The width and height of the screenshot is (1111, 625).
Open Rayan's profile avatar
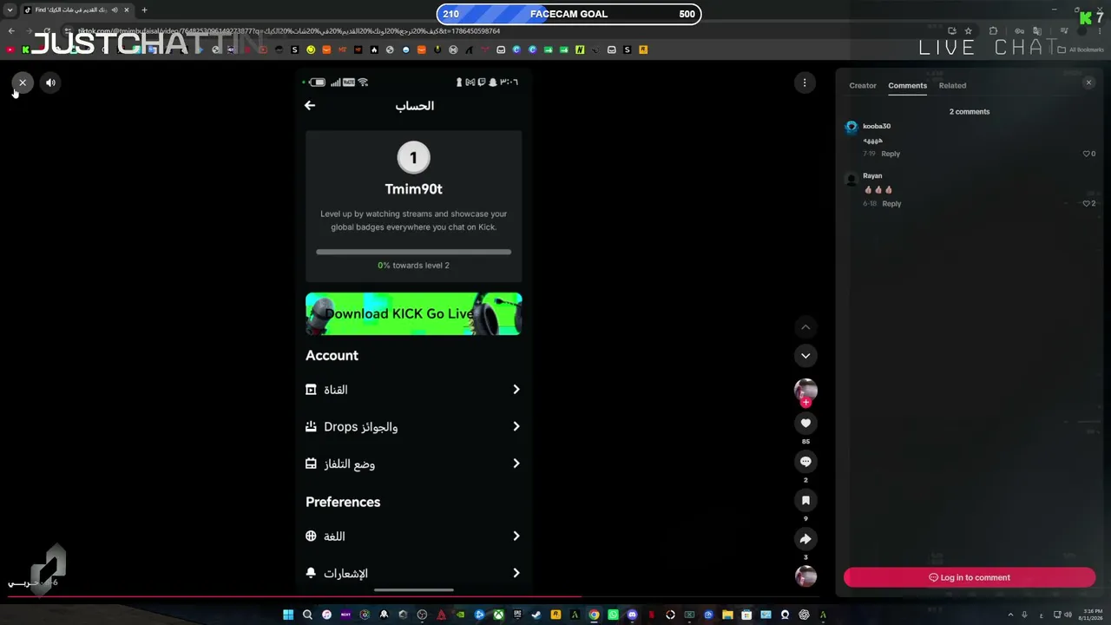(x=851, y=180)
